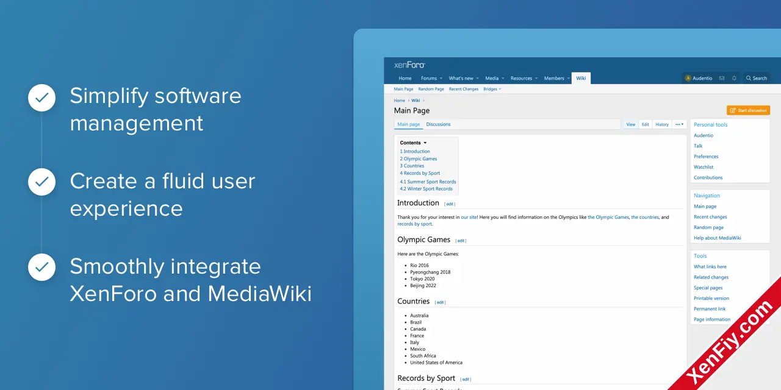Click Main page in the Navigation sidebar

pos(705,207)
